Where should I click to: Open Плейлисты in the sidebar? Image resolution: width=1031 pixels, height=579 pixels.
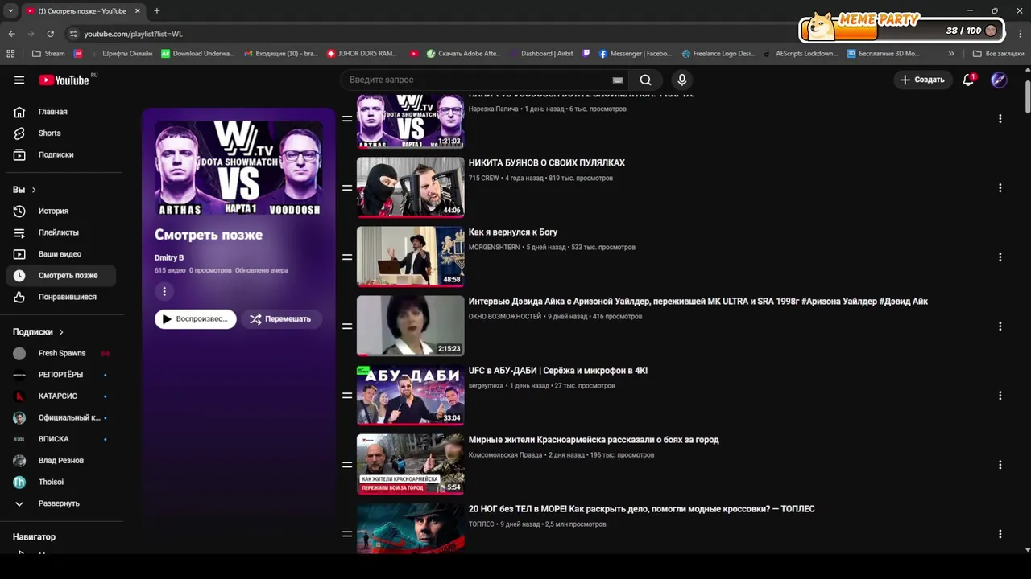61,232
